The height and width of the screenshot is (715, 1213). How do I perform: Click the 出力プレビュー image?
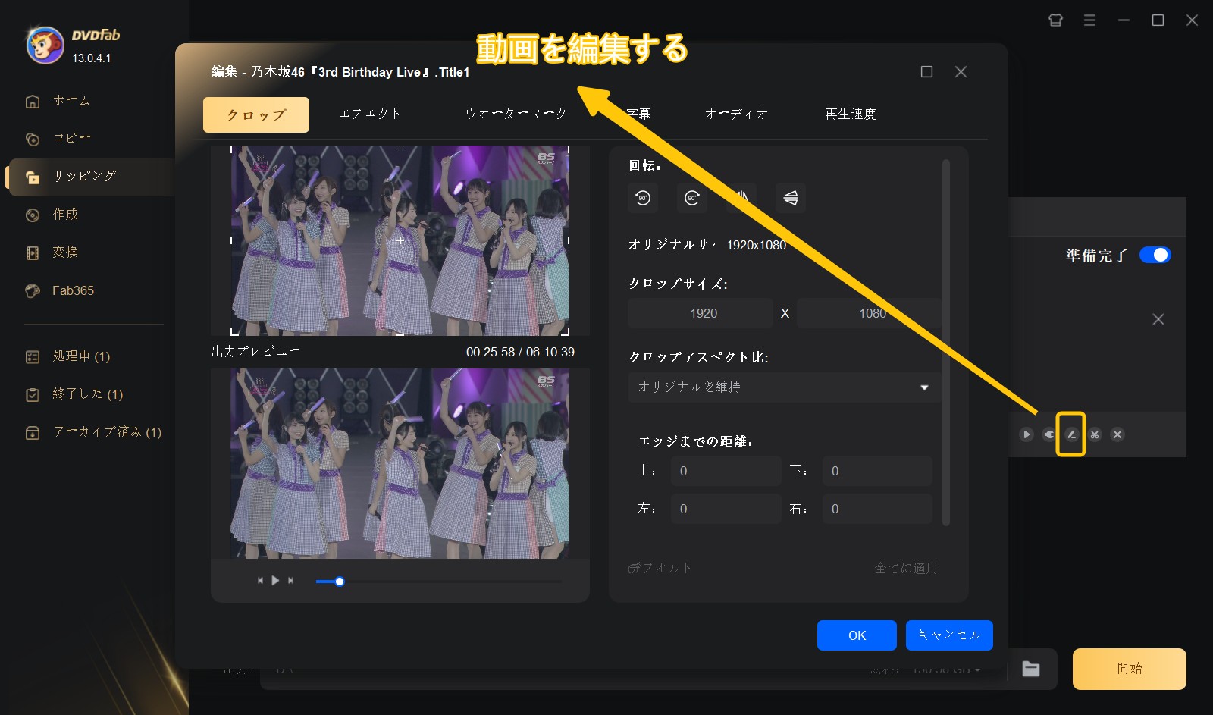[400, 463]
